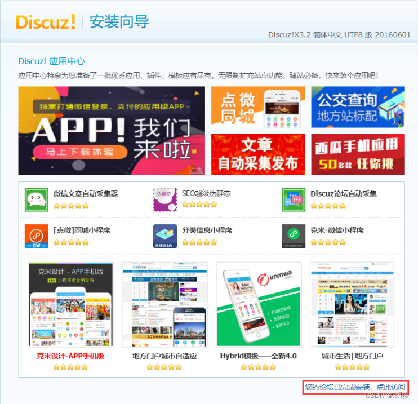Image resolution: width=418 pixels, height=404 pixels.
Task: Click the orange DW mini-program icon
Action: (37, 236)
